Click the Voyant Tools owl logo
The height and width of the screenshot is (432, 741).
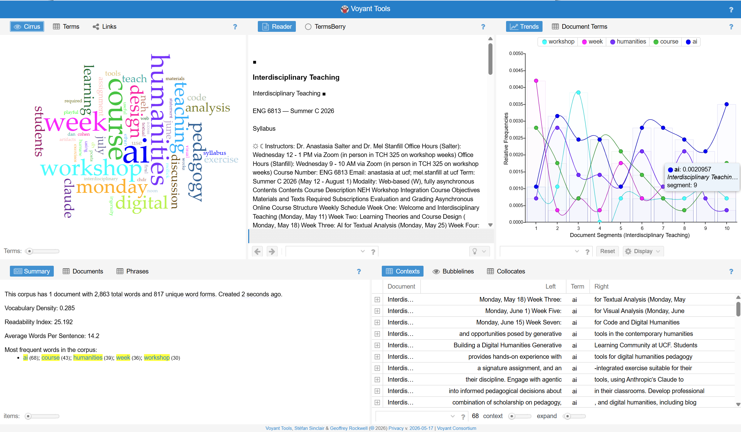click(x=345, y=9)
